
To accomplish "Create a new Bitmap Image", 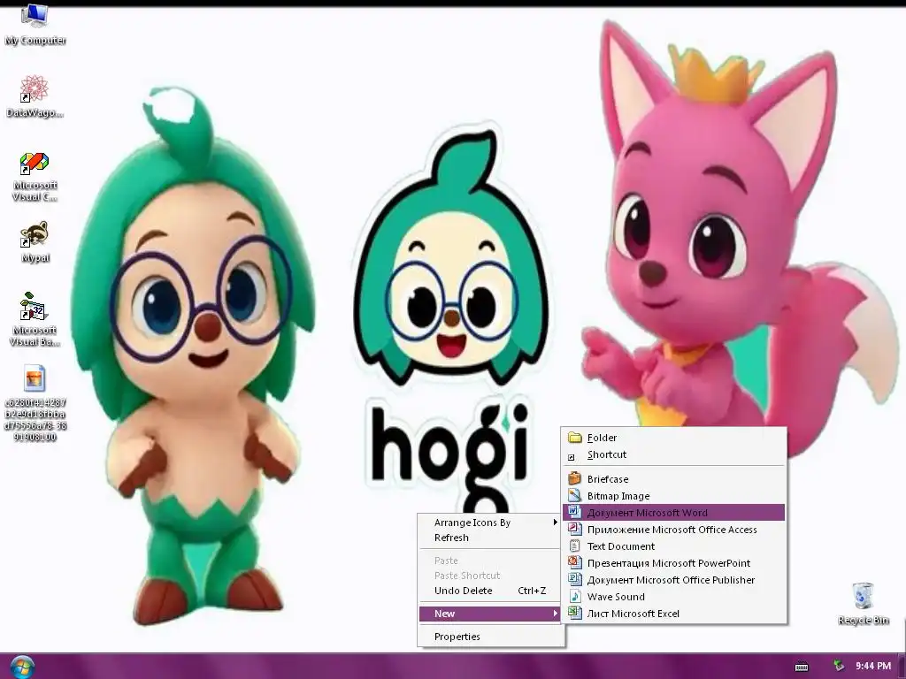I will coord(673,495).
